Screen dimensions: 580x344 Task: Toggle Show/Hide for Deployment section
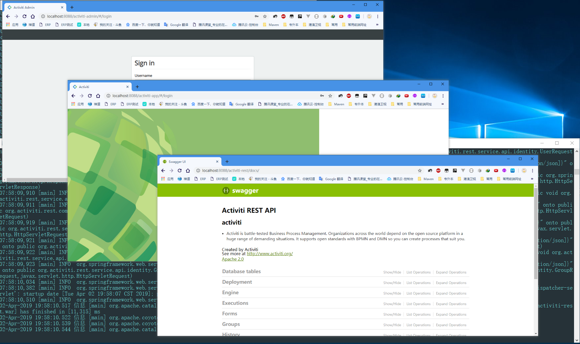coord(392,283)
